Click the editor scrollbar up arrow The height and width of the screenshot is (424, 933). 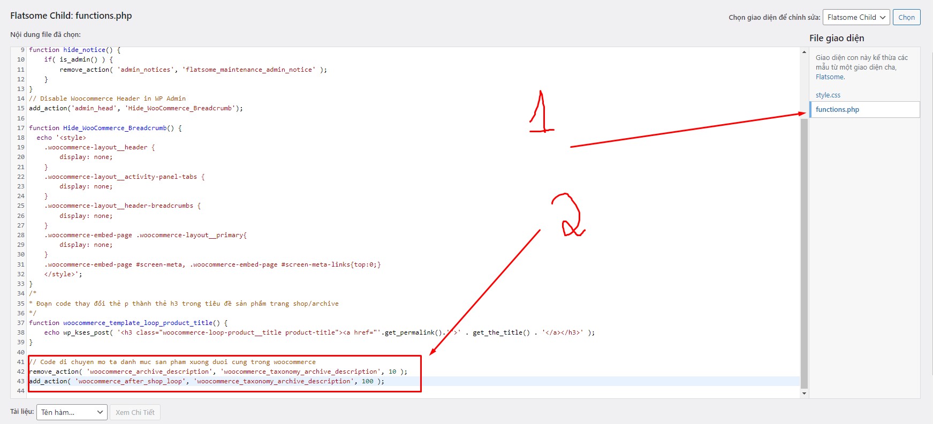pyautogui.click(x=804, y=52)
